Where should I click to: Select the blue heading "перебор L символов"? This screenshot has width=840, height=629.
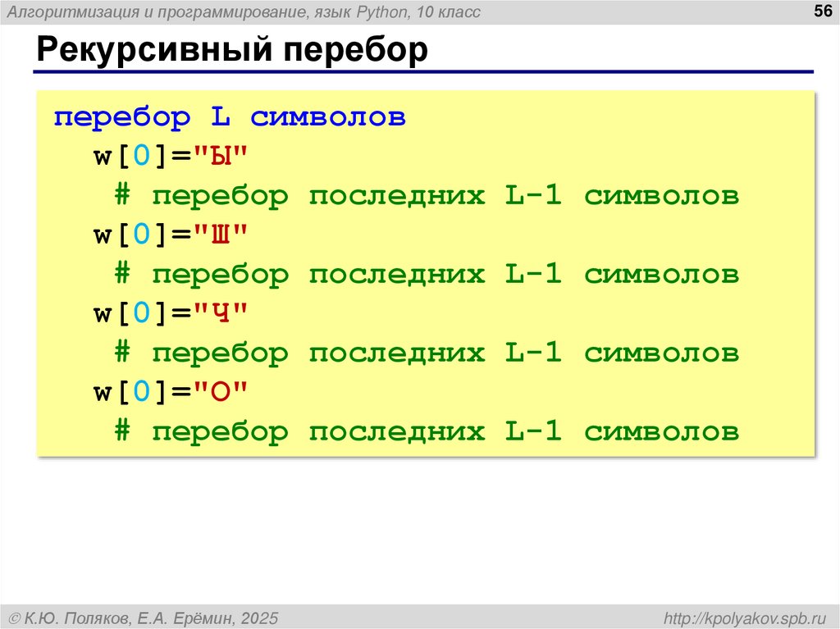coord(230,116)
